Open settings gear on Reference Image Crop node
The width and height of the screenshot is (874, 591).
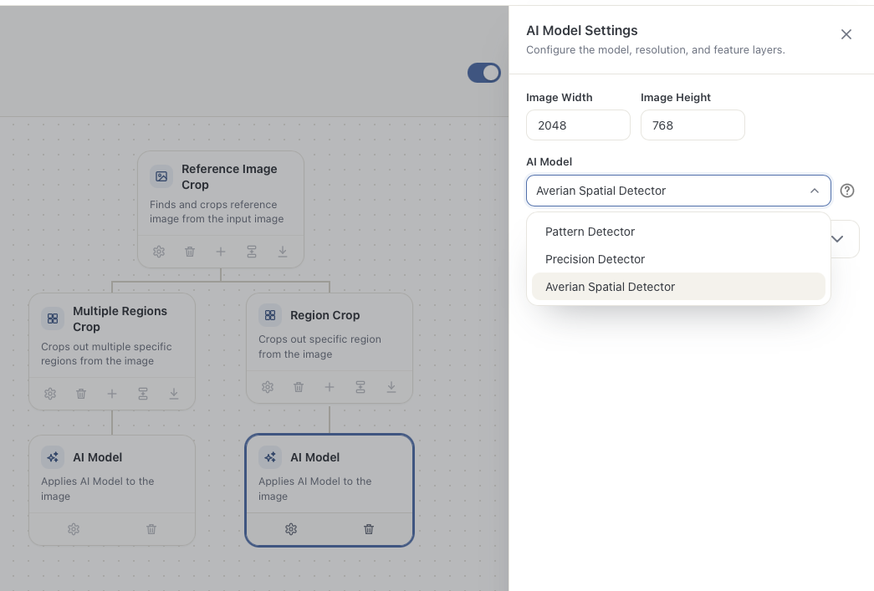pos(159,252)
